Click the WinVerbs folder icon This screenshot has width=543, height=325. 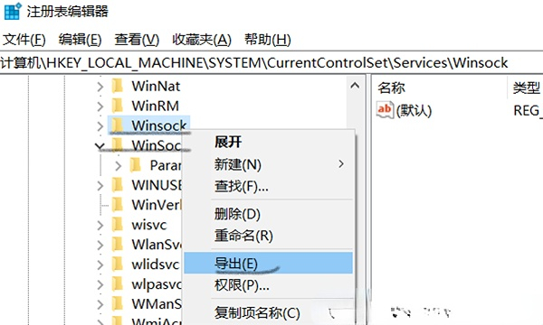coord(118,205)
